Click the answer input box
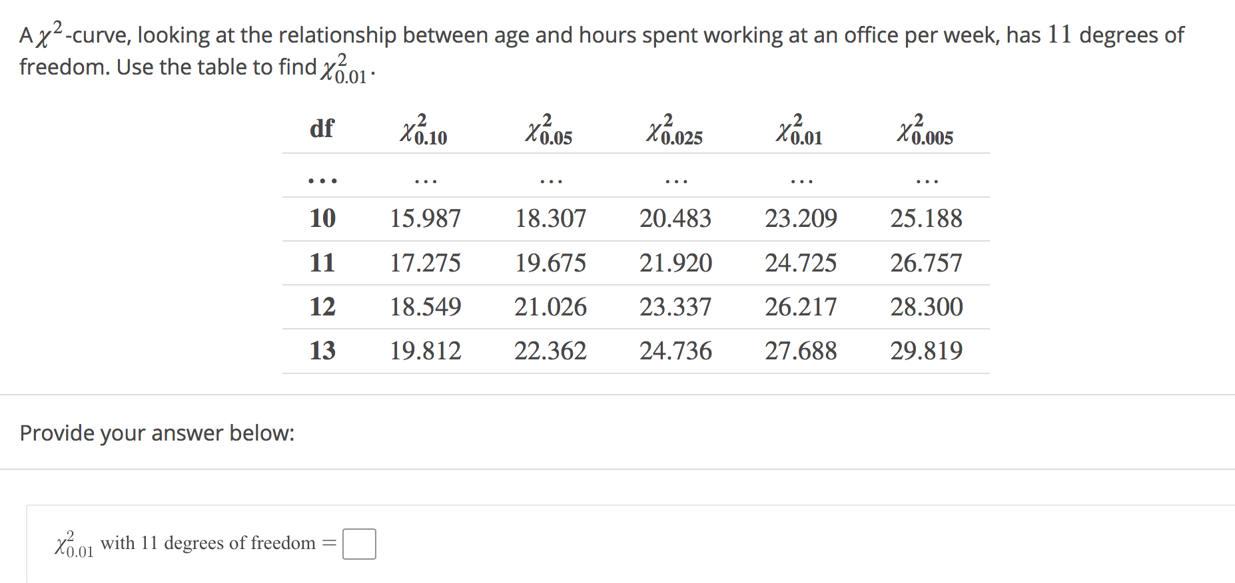Image resolution: width=1235 pixels, height=583 pixels. click(x=358, y=544)
